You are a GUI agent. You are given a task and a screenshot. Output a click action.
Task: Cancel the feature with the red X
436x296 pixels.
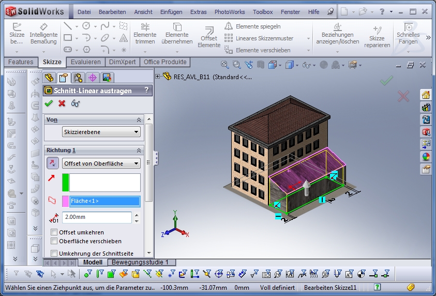62,103
